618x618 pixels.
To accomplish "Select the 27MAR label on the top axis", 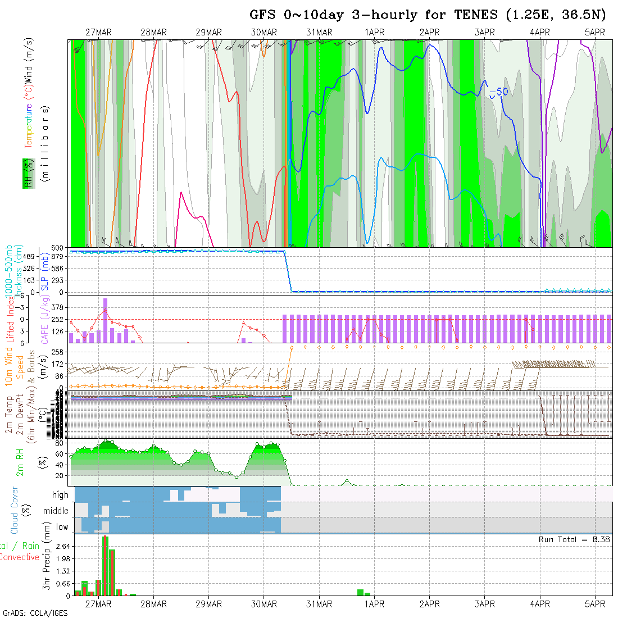I will click(x=98, y=33).
